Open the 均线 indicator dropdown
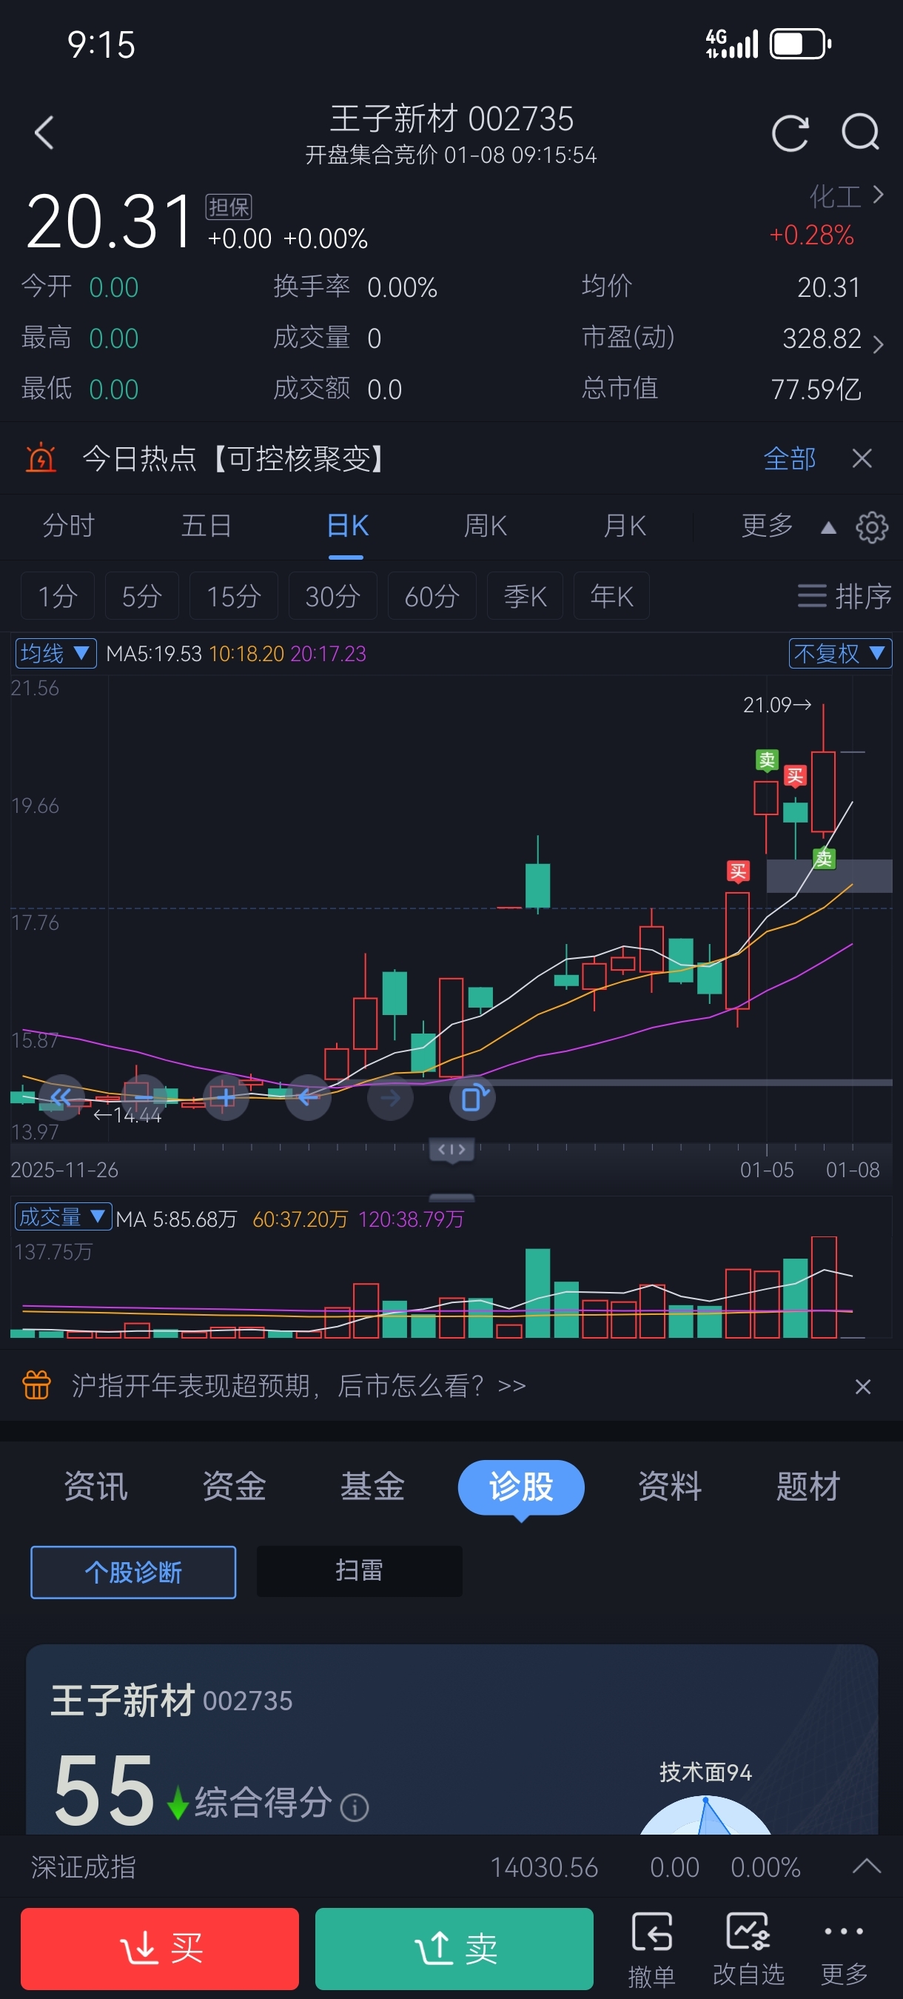 tap(56, 654)
